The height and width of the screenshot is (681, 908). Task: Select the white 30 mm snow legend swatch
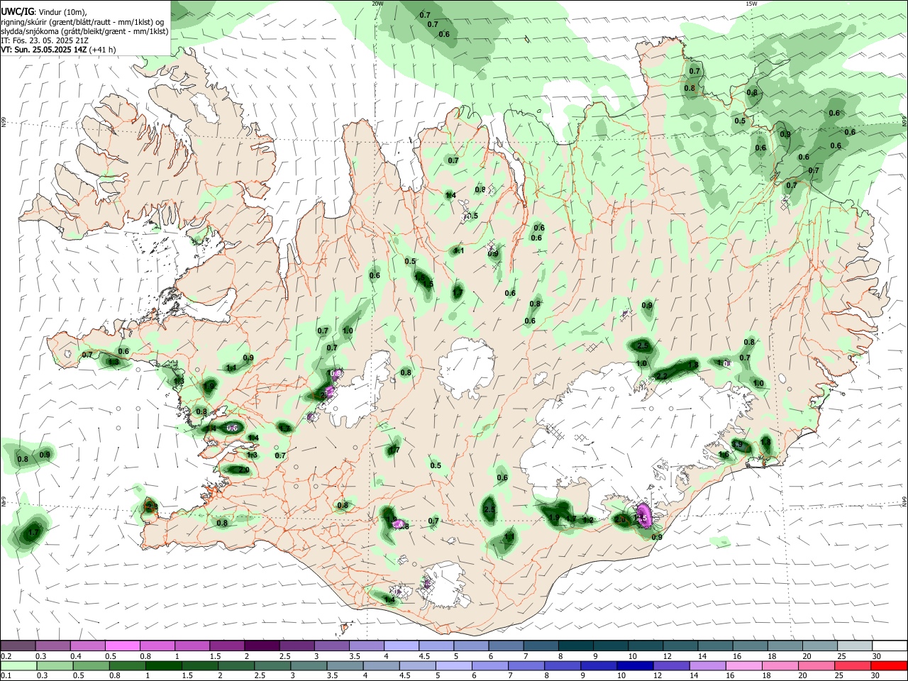click(889, 646)
